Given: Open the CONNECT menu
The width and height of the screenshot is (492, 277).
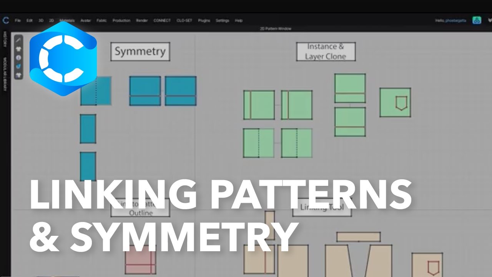Looking at the screenshot, I should coord(162,20).
